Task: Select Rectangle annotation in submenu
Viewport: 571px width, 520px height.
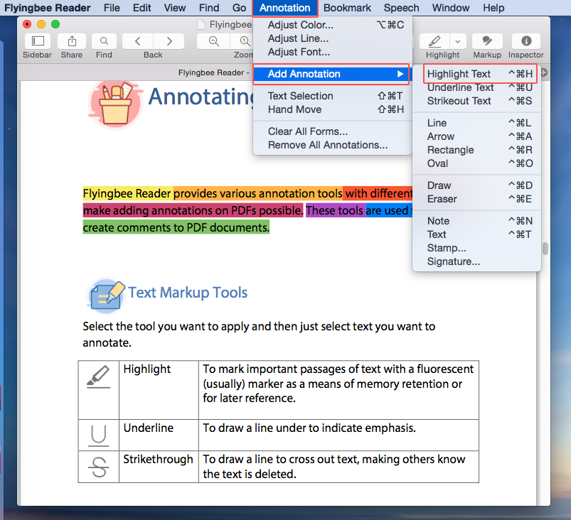Action: pos(476,150)
